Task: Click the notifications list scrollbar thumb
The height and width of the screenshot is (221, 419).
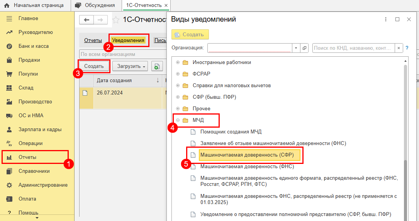Action: (x=405, y=190)
